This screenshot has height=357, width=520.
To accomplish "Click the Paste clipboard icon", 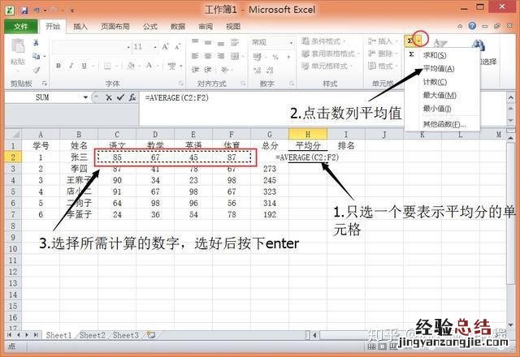I will coord(18,46).
